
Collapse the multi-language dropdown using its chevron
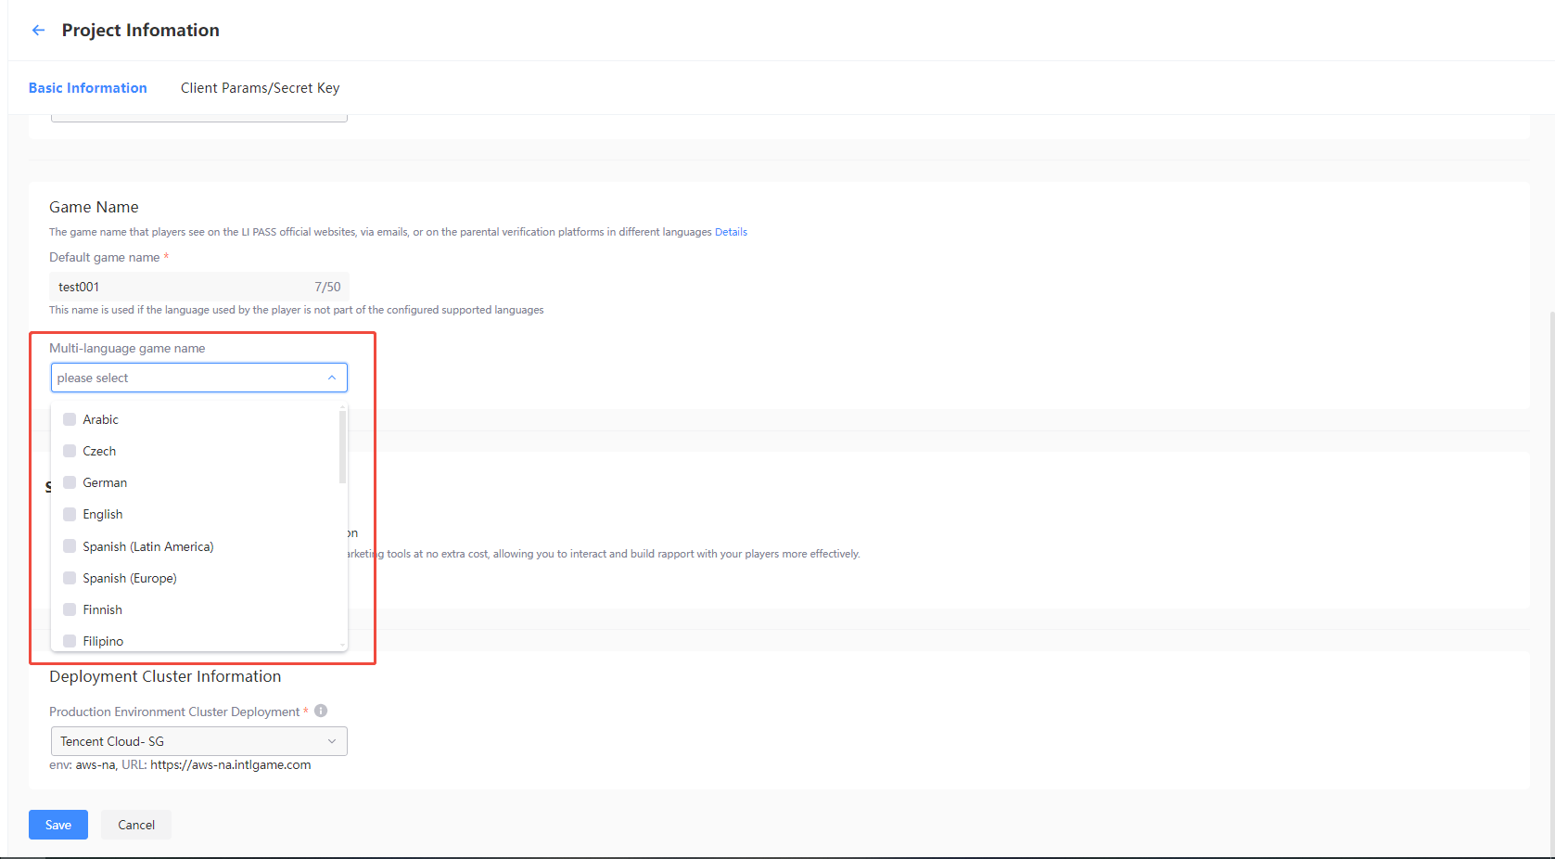pos(332,378)
